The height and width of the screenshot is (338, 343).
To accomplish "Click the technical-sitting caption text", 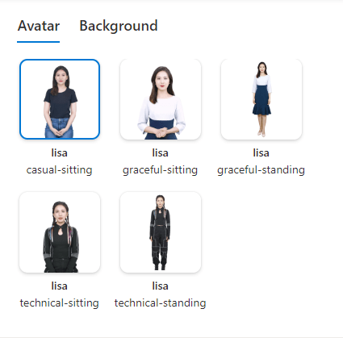I will [60, 303].
